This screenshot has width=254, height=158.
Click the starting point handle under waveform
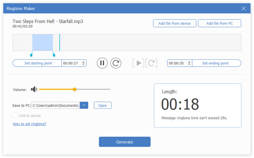[x=31, y=54]
